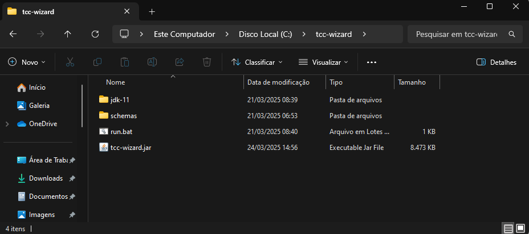Select the tcc-wizard.jar file
Image resolution: width=529 pixels, height=234 pixels.
(131, 148)
